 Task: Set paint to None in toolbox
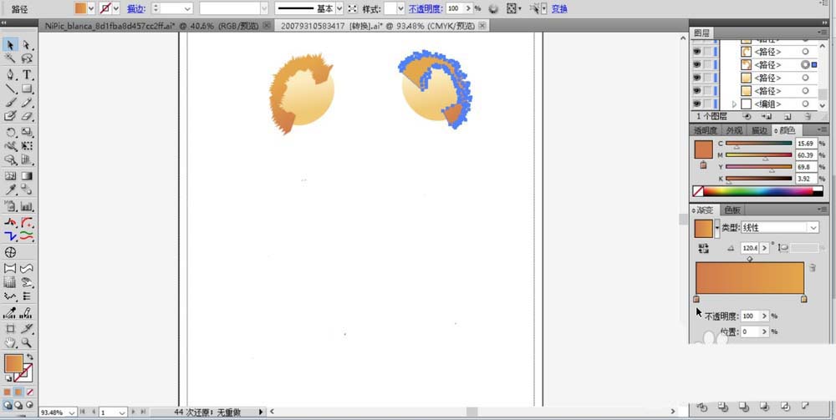point(30,392)
